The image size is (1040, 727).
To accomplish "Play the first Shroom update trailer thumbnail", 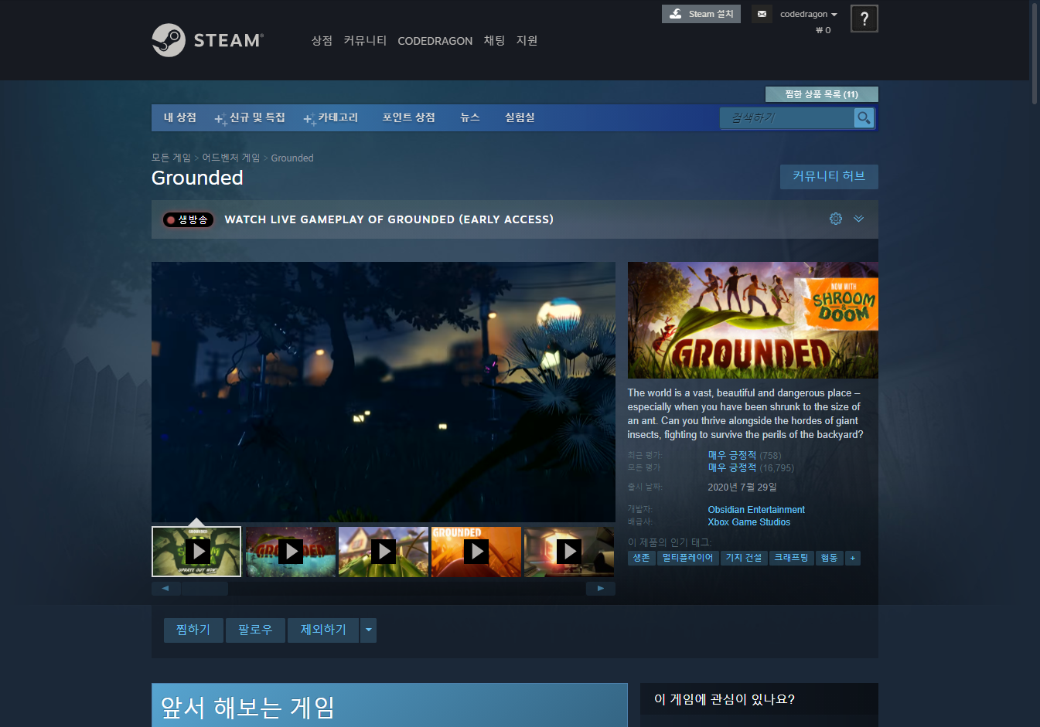I will coord(196,552).
